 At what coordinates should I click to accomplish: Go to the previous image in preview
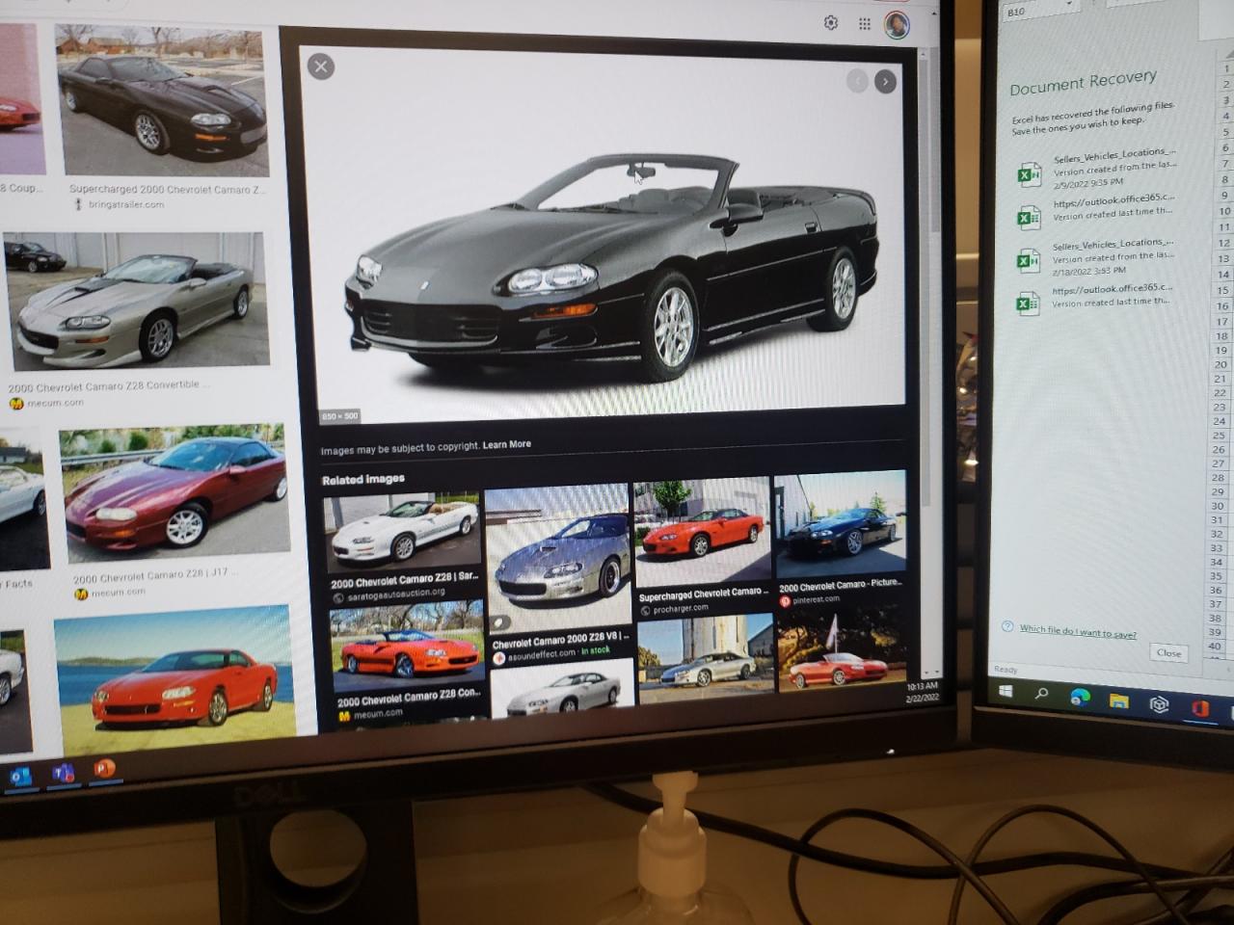coord(856,82)
